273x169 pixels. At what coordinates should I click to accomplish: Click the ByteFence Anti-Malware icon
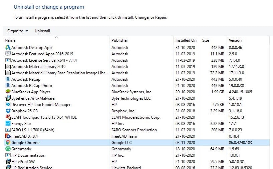click(x=8, y=98)
